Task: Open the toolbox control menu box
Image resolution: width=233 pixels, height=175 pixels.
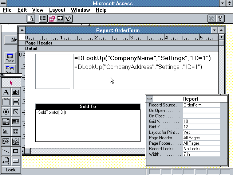Action: tap(2, 75)
